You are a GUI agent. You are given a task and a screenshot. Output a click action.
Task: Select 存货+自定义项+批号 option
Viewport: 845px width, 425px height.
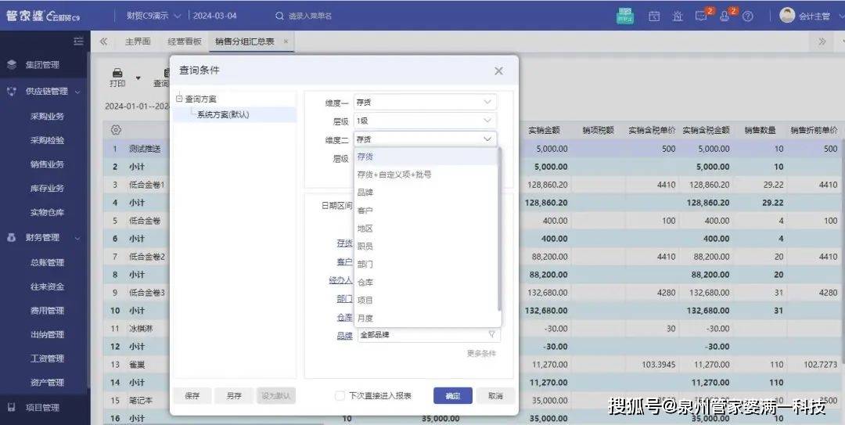tap(426, 175)
